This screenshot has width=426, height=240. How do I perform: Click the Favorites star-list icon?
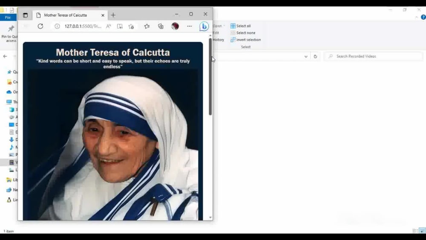(x=147, y=26)
